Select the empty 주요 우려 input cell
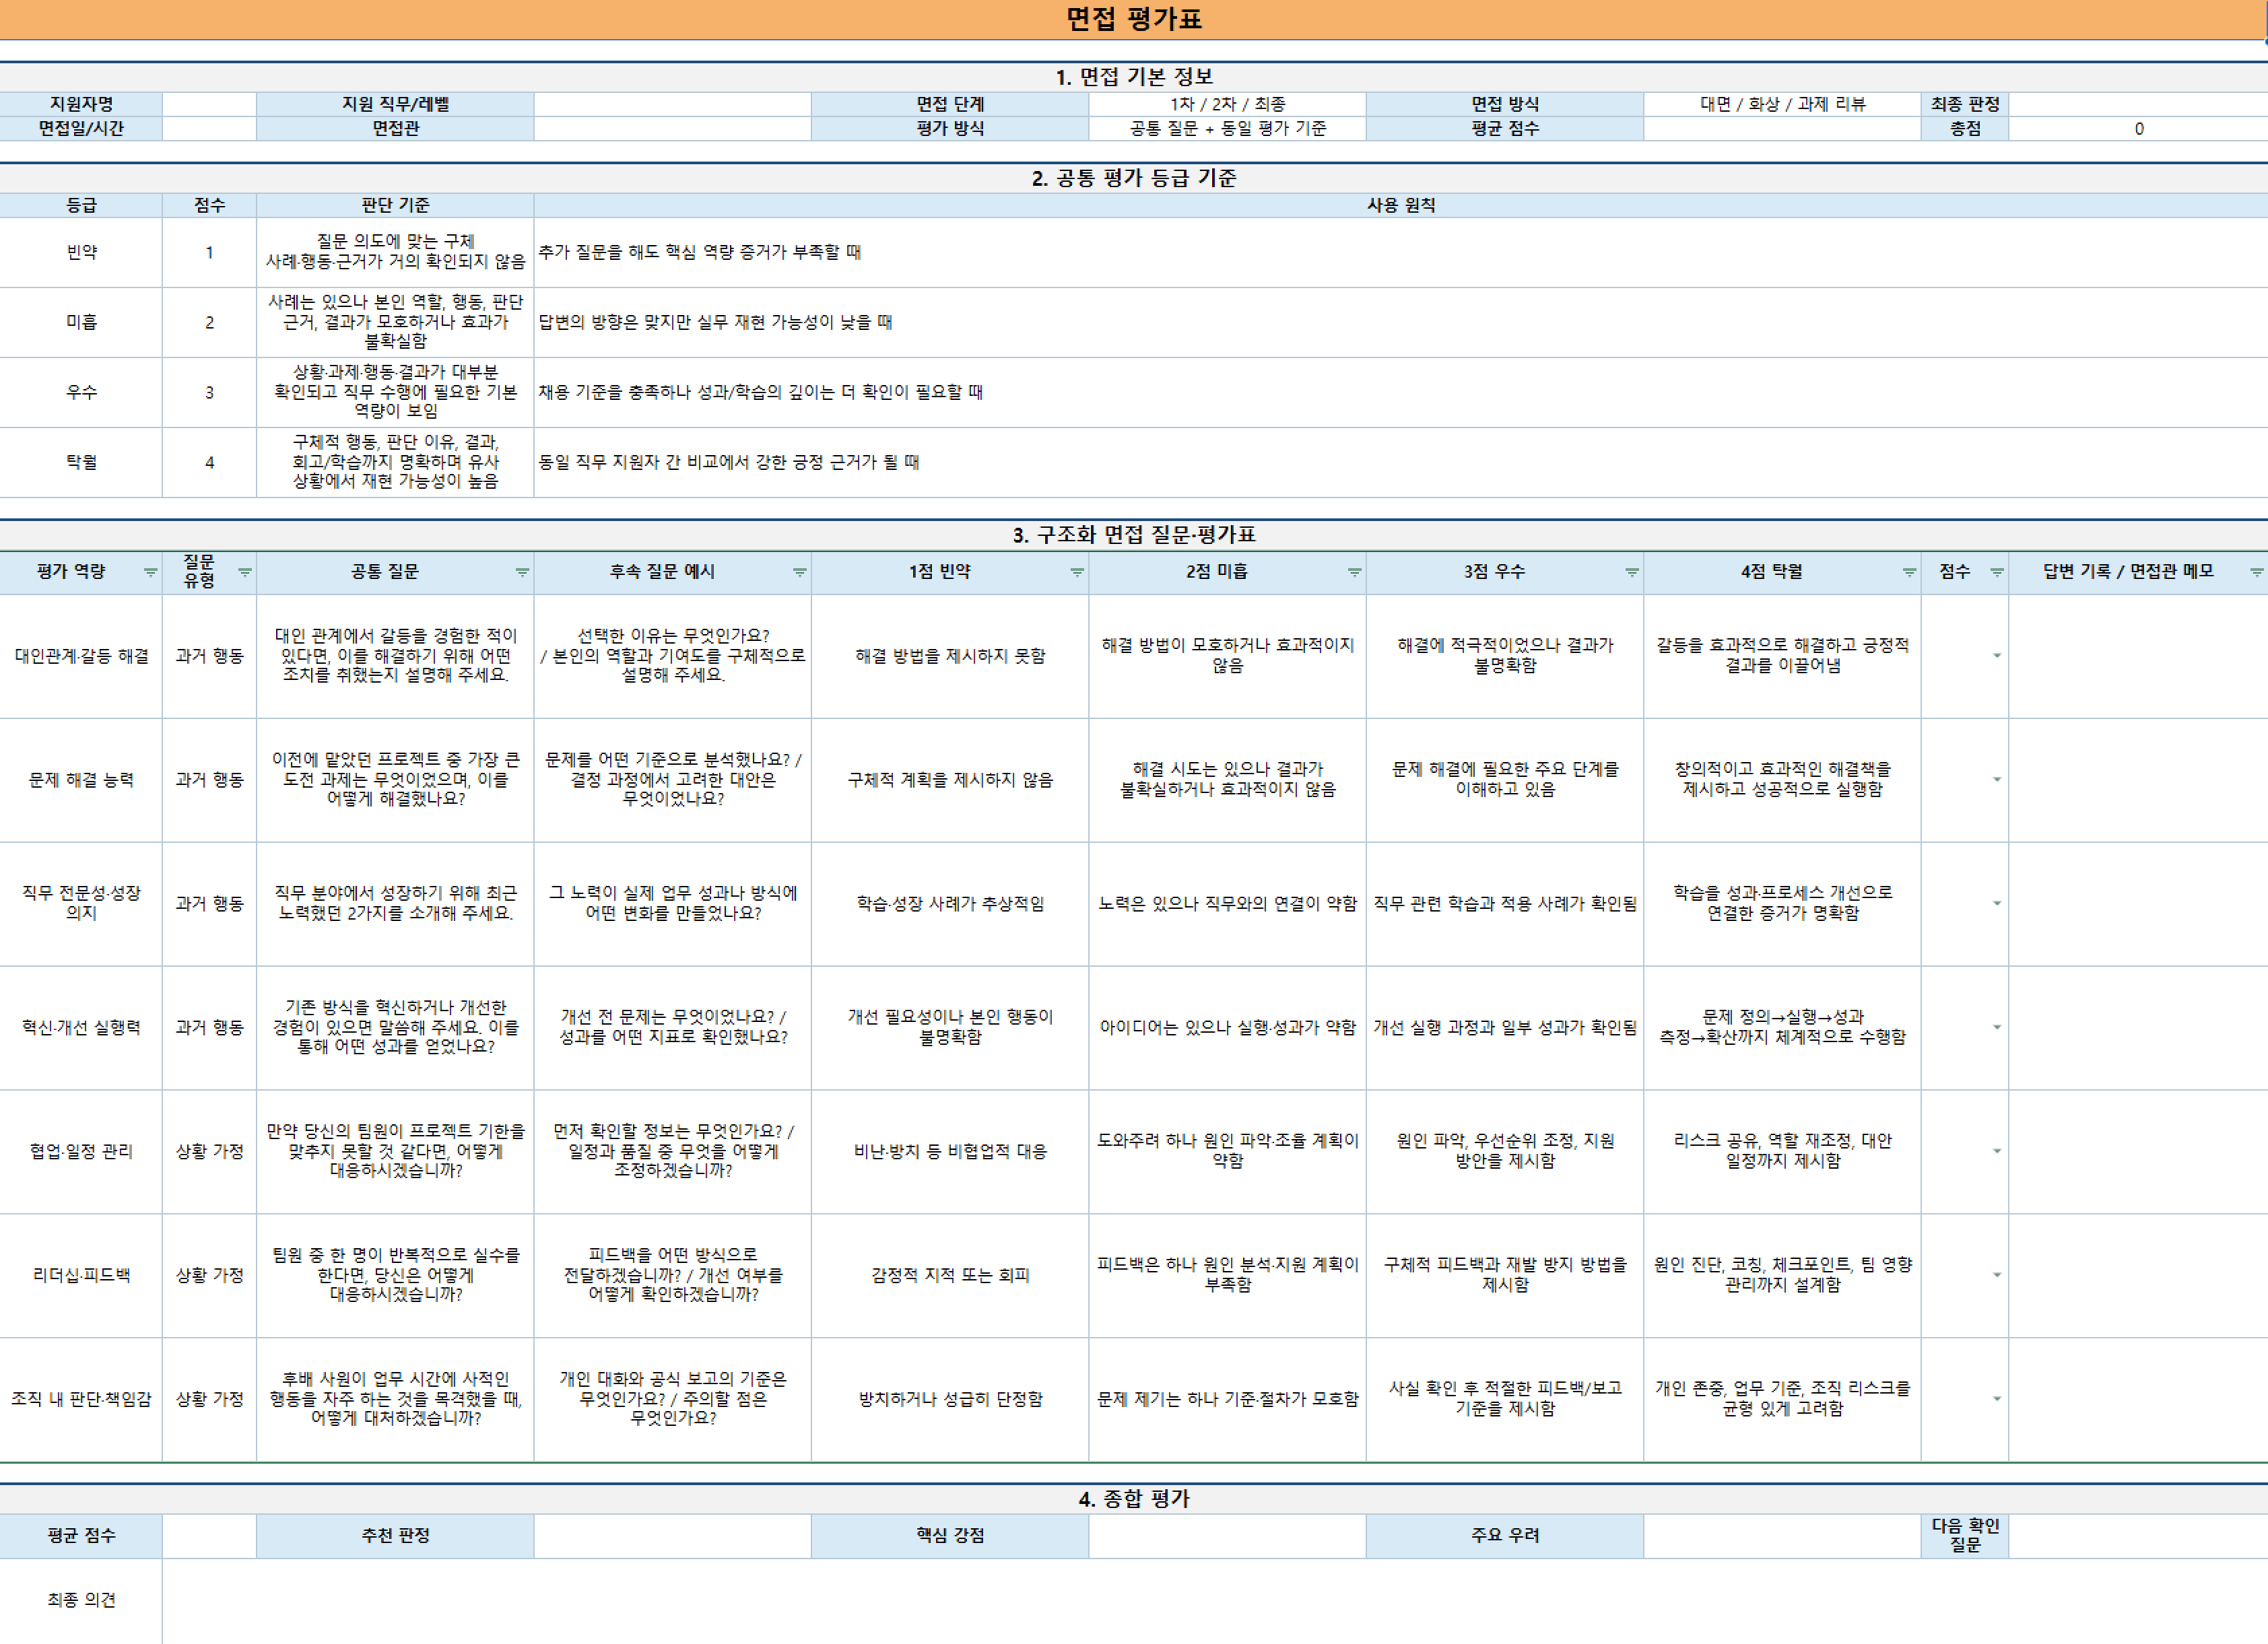 [x=1782, y=1536]
